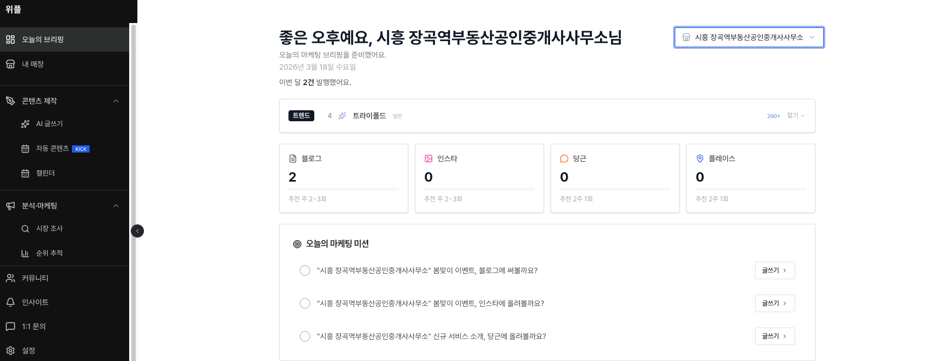Viewport: 944px width, 361px height.
Task: Open 순위 추적 via the chart icon
Action: coord(25,253)
